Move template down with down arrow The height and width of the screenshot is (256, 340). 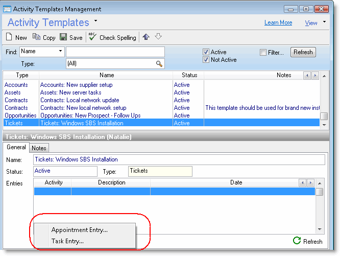point(158,36)
